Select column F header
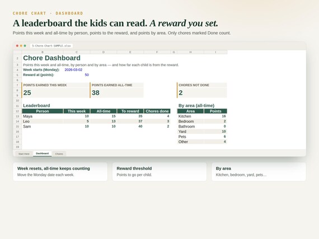Screen dimensions: 319x239 click(157, 52)
